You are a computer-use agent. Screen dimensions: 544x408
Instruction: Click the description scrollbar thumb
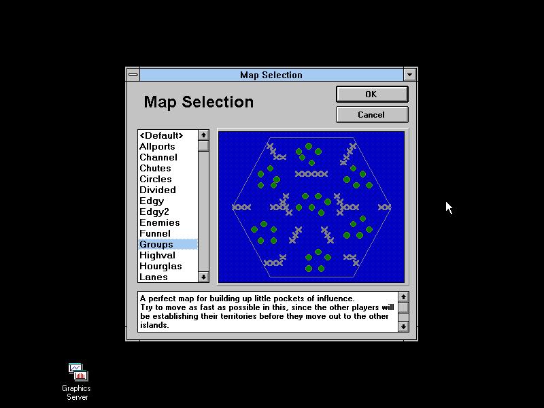tap(403, 308)
